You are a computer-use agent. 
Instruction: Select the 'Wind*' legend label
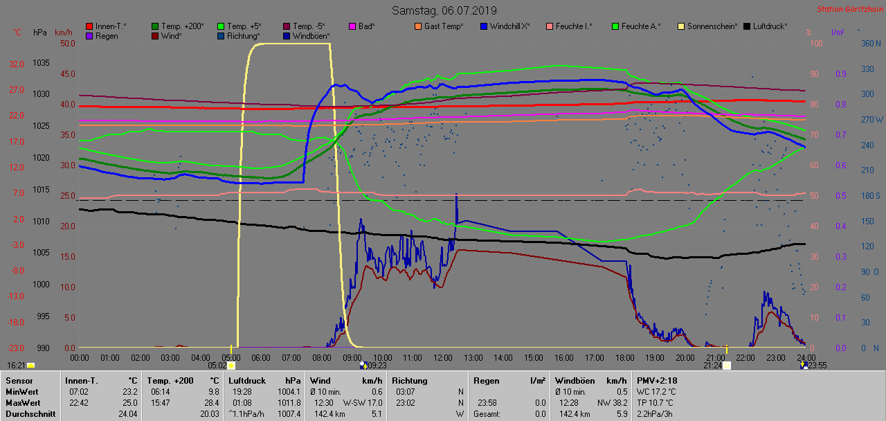pos(172,35)
